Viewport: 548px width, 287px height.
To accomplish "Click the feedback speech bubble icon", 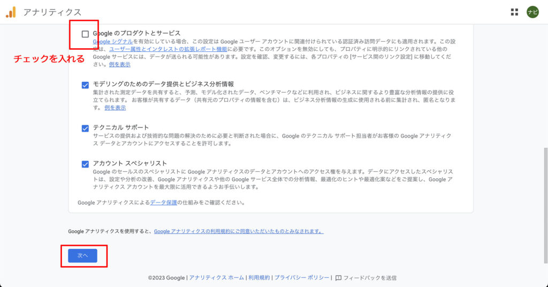I will click(x=338, y=278).
